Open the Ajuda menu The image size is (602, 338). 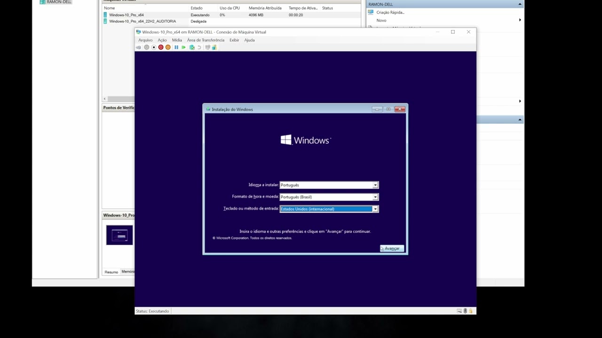[249, 40]
